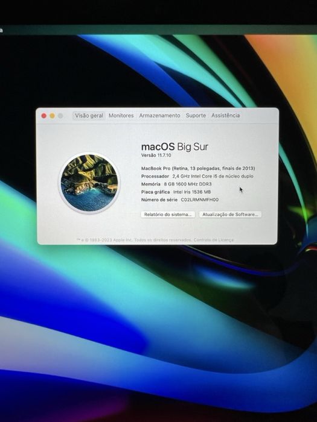Click the Número de série label
This screenshot has height=422, width=317.
click(159, 200)
